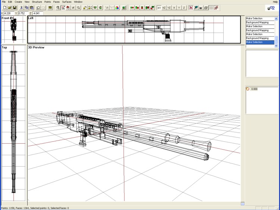This screenshot has width=280, height=210.
Task: Select the magnifier zoom tool
Action: click(78, 7)
